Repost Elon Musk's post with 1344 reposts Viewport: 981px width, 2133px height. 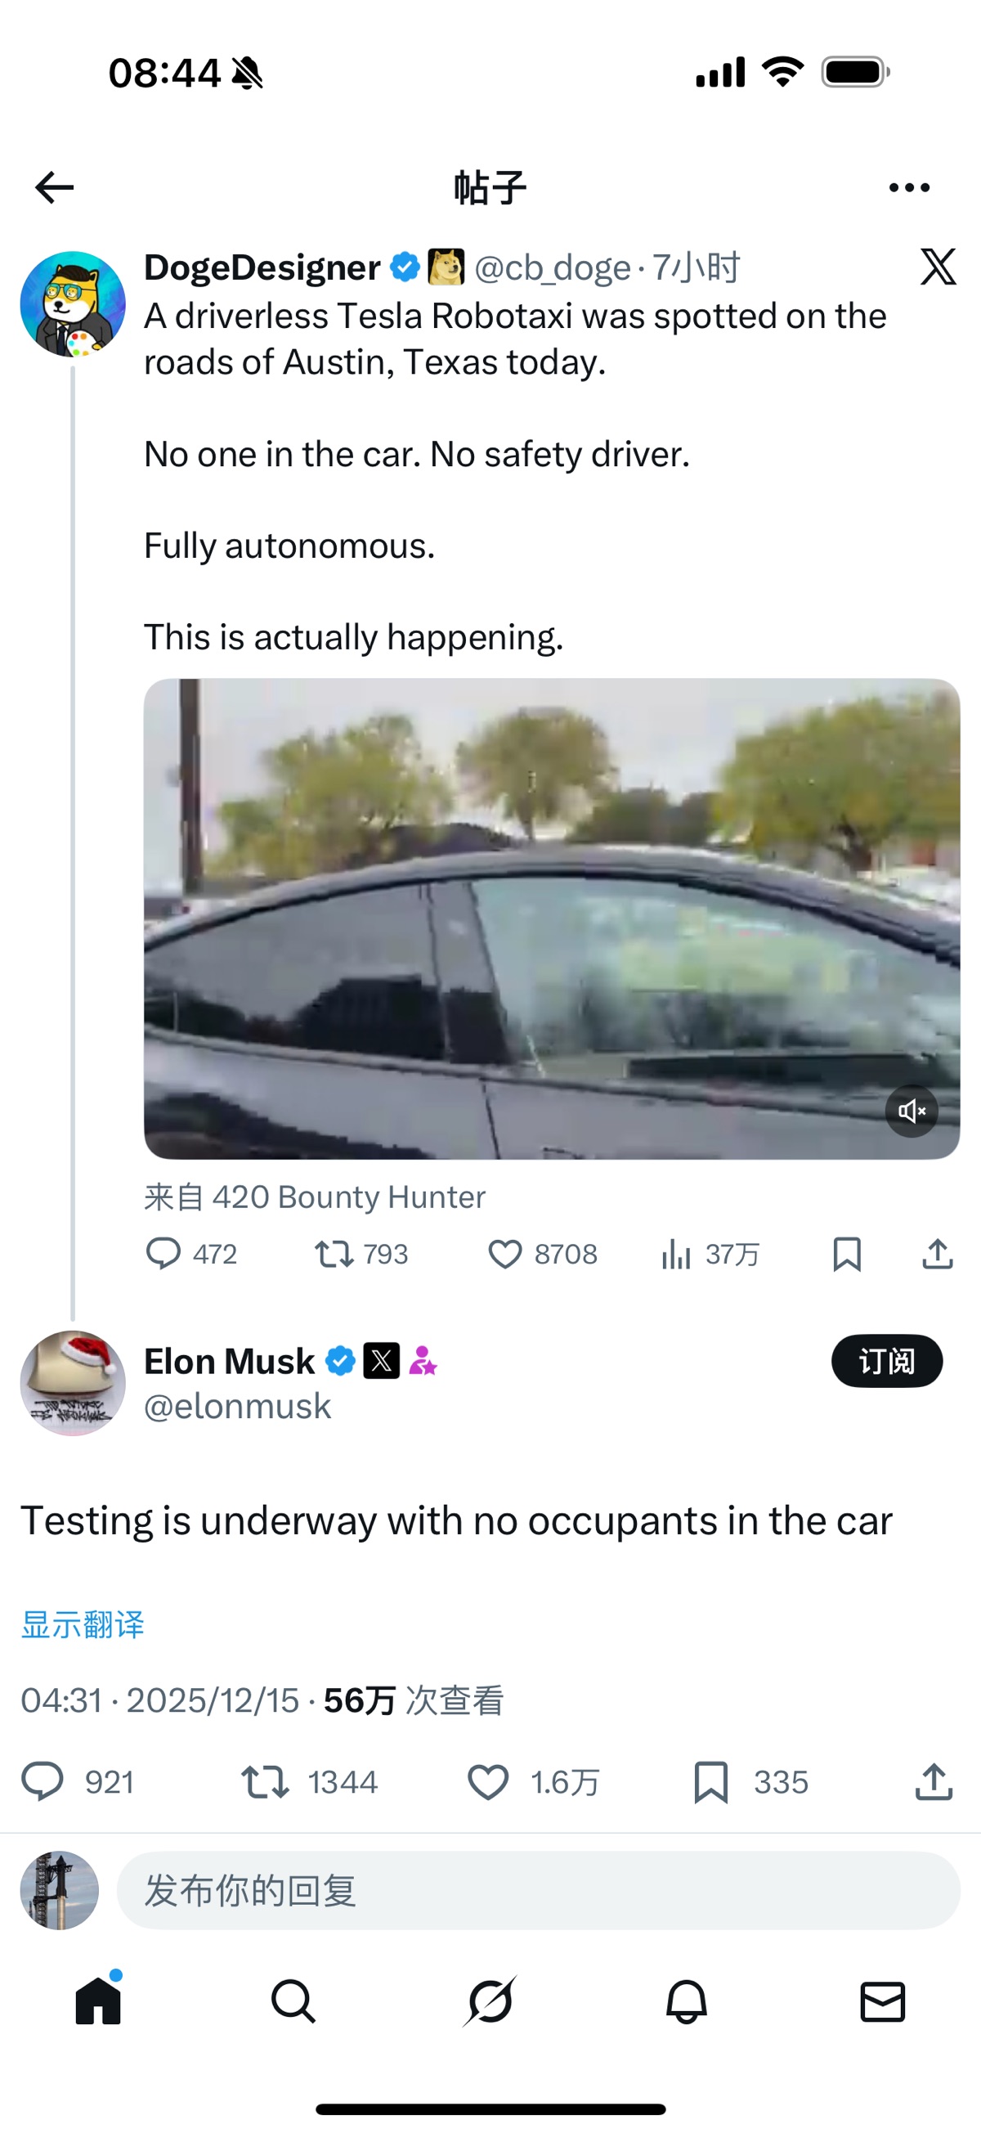coord(310,1781)
